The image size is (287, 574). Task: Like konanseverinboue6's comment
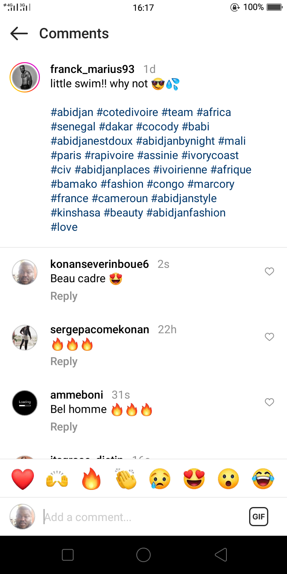pos(269,271)
